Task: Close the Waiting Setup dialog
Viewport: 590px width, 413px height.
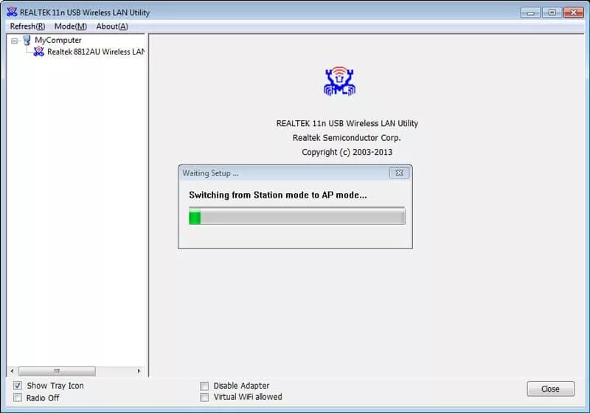Action: pyautogui.click(x=399, y=173)
